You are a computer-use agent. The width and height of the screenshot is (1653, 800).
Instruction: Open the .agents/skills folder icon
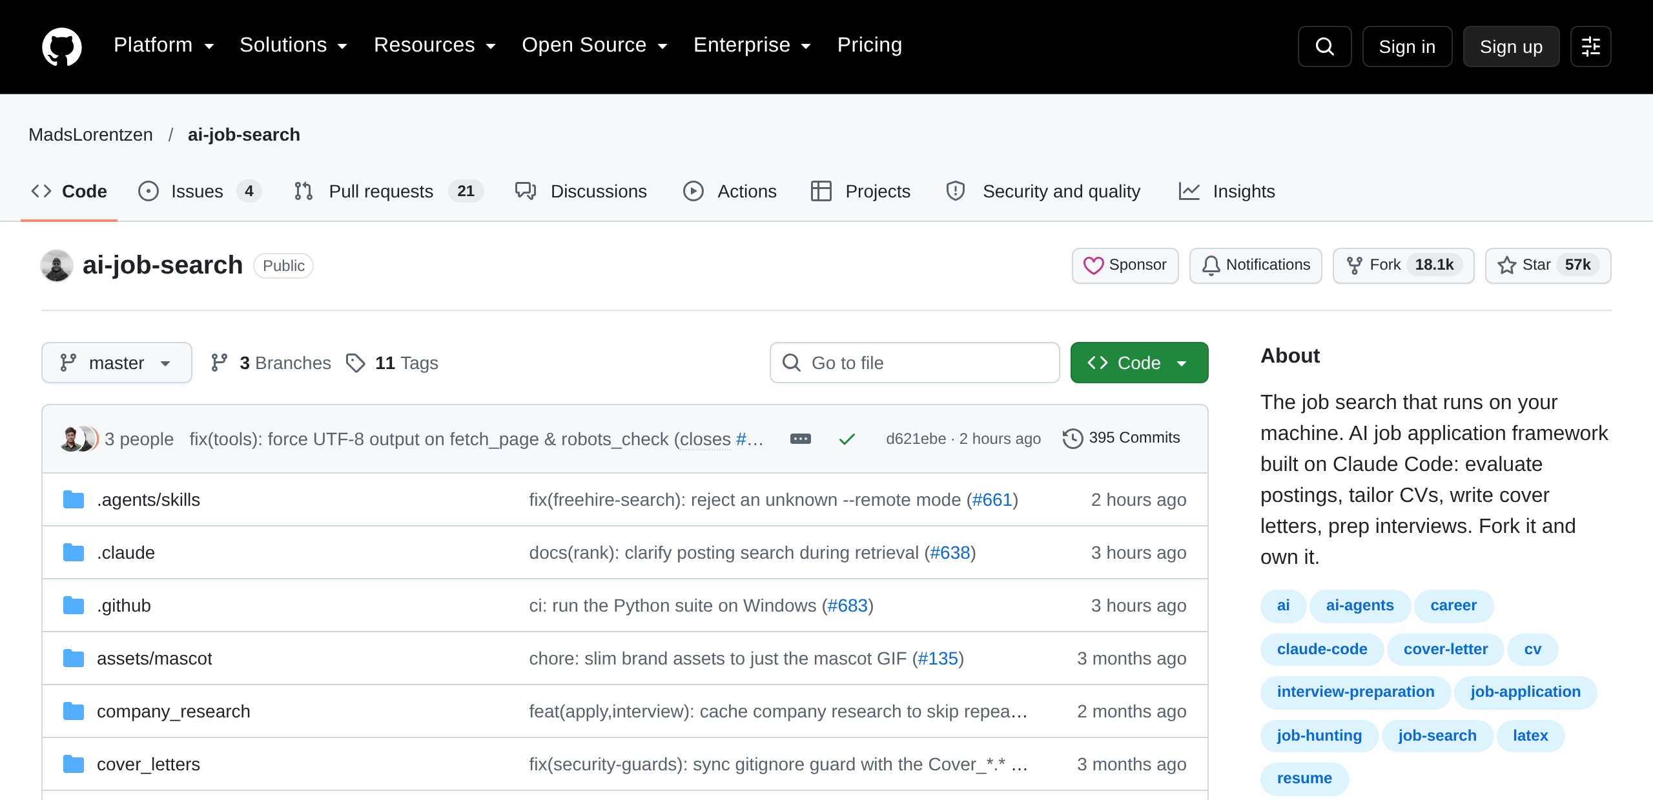(x=74, y=499)
